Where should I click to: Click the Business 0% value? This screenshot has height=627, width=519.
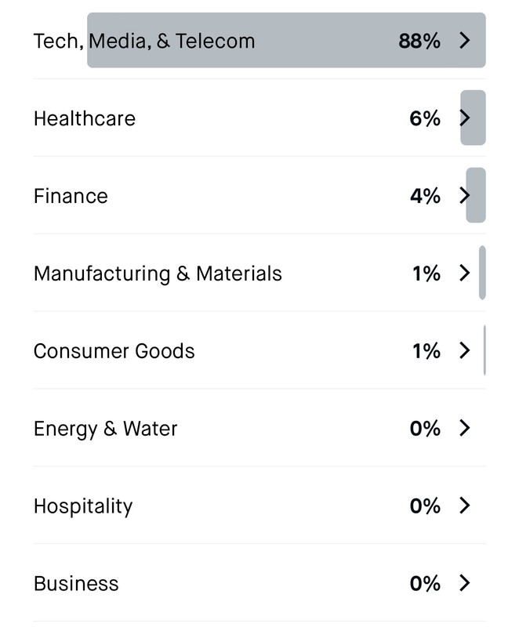pyautogui.click(x=425, y=583)
